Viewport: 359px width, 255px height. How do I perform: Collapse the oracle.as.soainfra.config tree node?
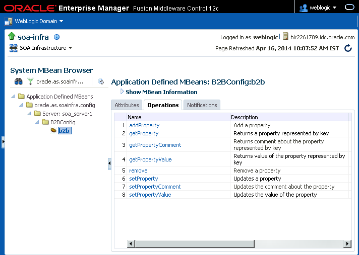pyautogui.click(x=21, y=105)
